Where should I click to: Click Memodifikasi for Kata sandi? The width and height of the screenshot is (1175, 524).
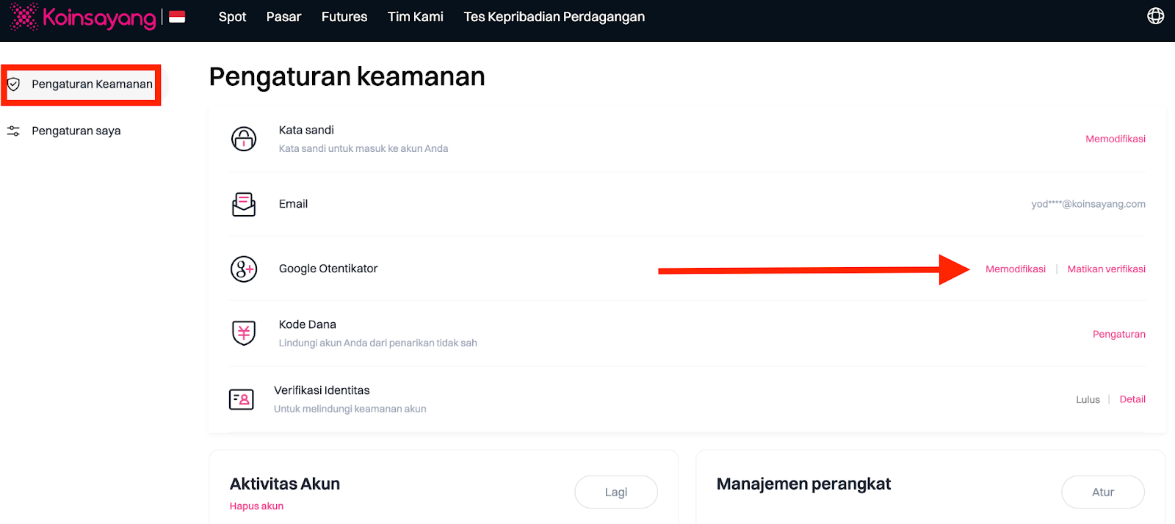click(1115, 139)
